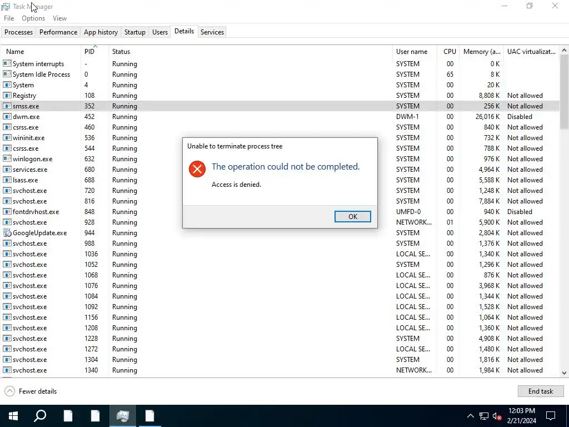Screen dimensions: 569x427
Task: Click the wininit.exe process icon
Action: (7, 138)
